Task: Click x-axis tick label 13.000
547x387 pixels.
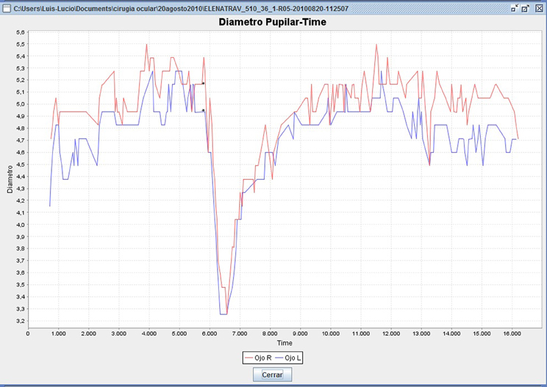Action: click(421, 333)
